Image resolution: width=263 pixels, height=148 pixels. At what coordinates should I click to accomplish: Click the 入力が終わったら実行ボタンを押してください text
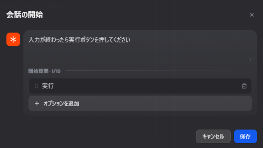tap(79, 40)
